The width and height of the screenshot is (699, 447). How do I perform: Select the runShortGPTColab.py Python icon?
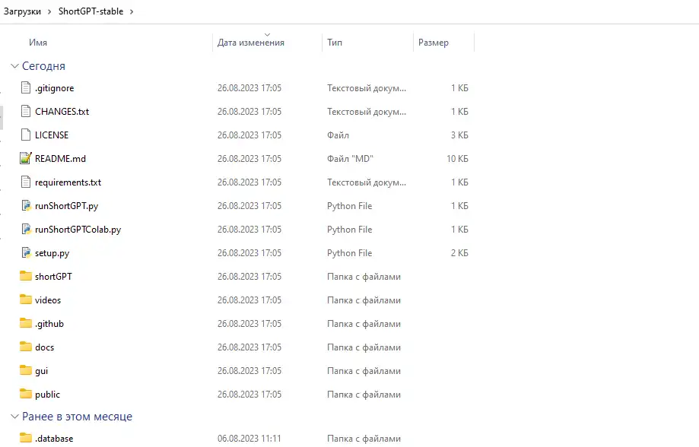tap(26, 229)
